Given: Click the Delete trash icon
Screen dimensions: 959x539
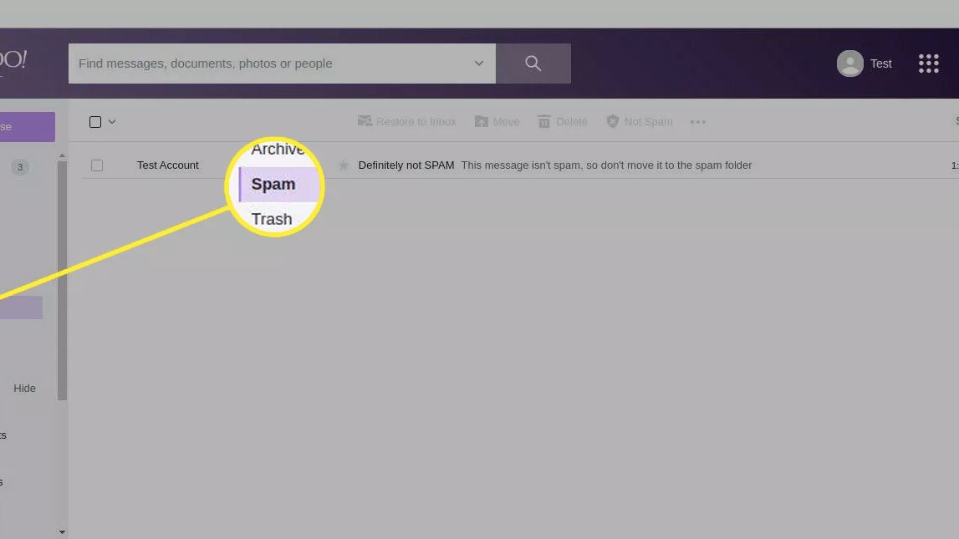Looking at the screenshot, I should tap(543, 122).
